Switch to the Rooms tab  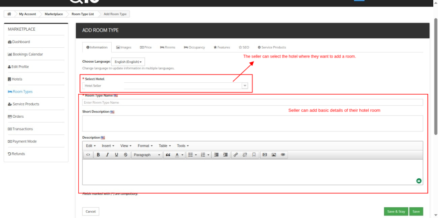168,47
